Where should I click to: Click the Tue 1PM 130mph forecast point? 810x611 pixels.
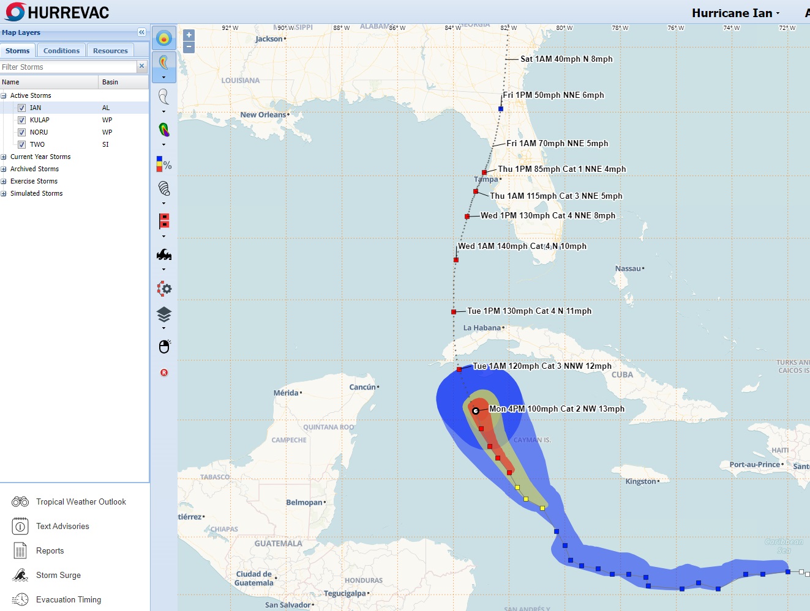454,312
